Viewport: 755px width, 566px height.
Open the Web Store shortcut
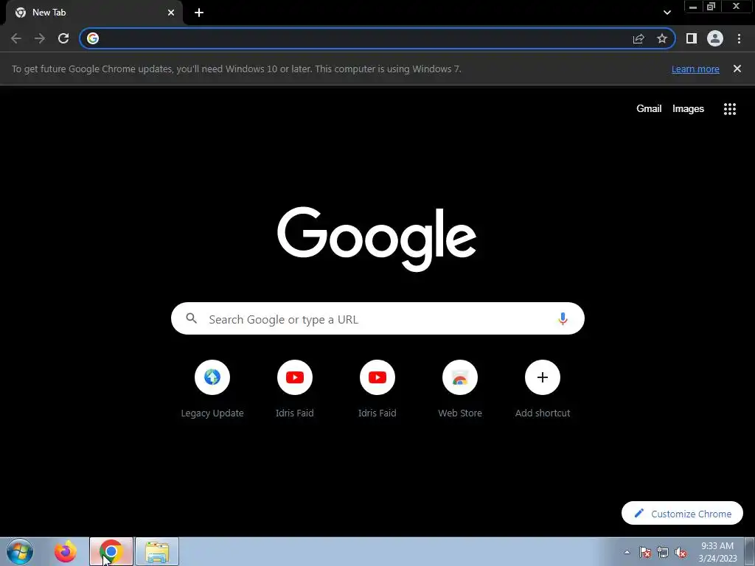click(x=460, y=377)
